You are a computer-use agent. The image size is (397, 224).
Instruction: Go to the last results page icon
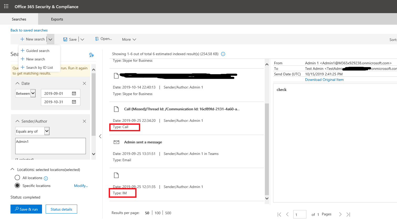coord(348,215)
